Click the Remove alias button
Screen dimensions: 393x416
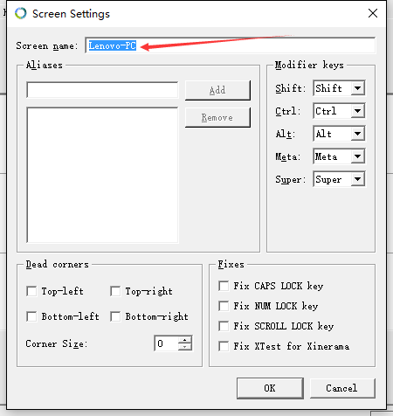click(x=217, y=118)
